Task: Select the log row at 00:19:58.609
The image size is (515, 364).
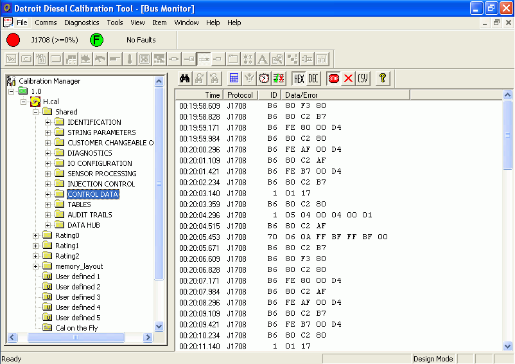Action: (338, 106)
